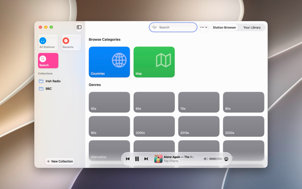Viewport: 302px width, 189px height.
Task: Close the window with red button
Action: [40, 27]
